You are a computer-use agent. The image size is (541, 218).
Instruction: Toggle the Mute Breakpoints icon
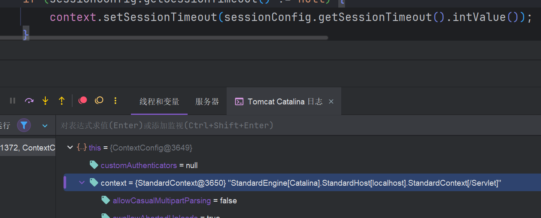(99, 100)
